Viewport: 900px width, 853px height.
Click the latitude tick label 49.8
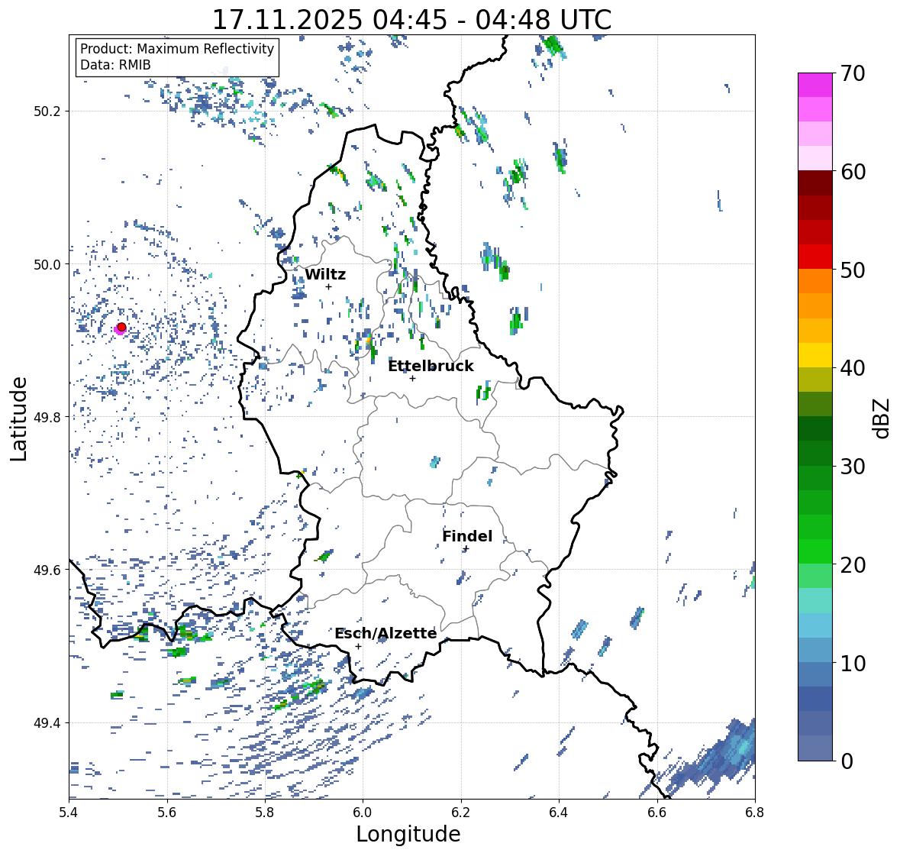tap(47, 417)
